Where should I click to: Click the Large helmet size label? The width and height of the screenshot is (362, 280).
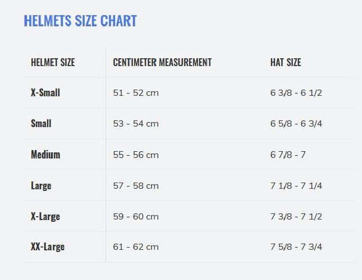click(x=41, y=185)
